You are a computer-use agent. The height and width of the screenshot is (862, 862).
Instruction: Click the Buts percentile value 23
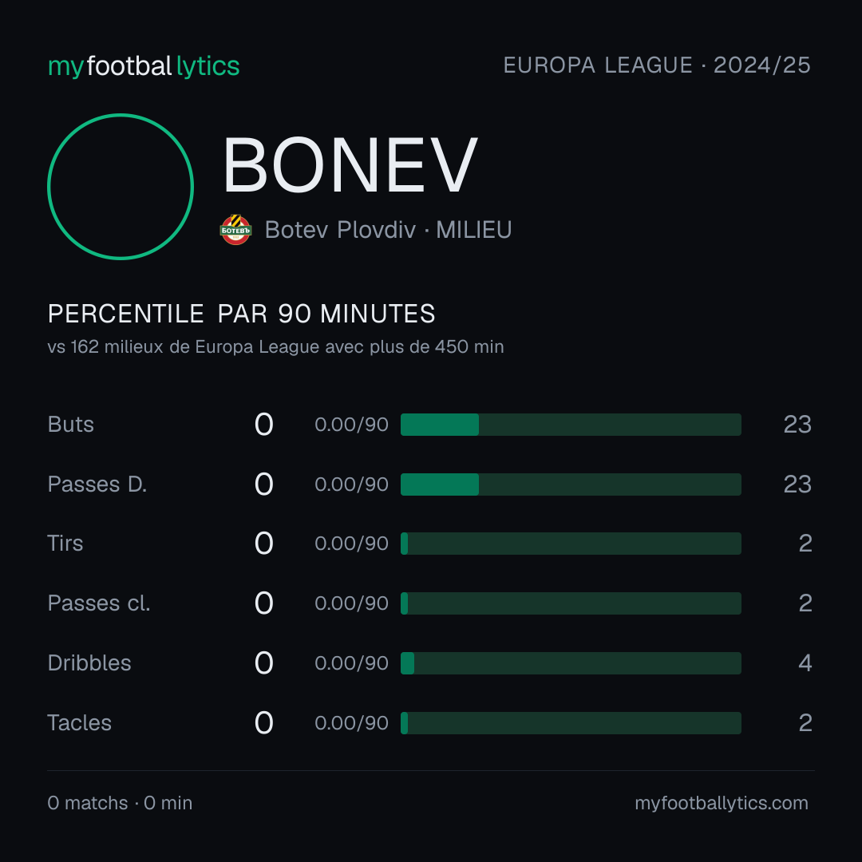tap(797, 425)
